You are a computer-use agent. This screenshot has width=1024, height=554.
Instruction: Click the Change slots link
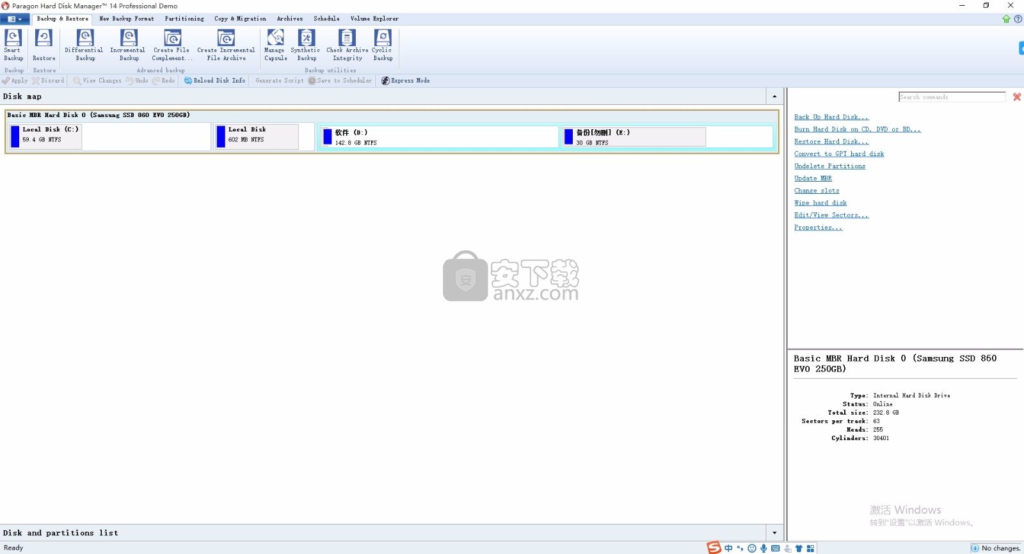tap(817, 191)
